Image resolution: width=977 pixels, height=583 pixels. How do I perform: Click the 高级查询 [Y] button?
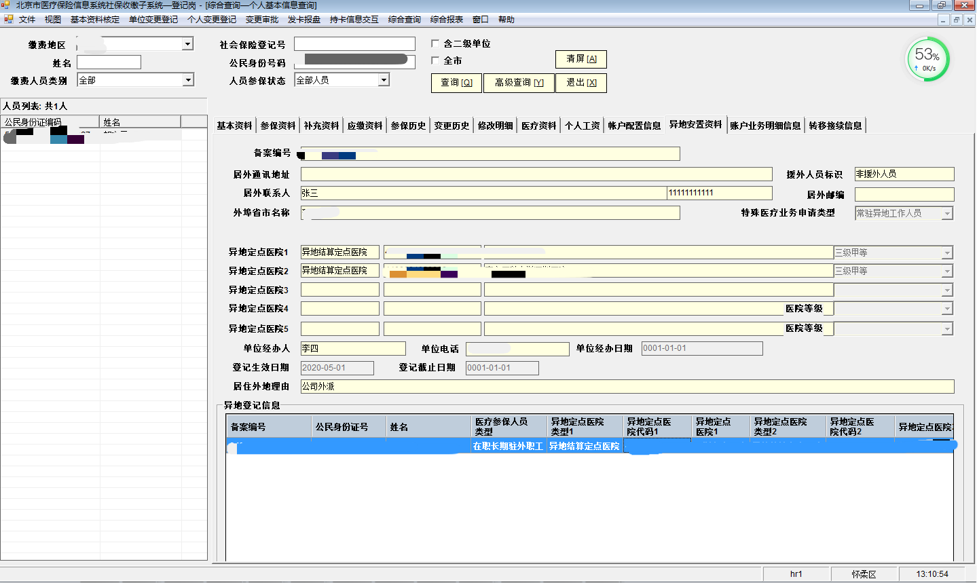tap(519, 83)
